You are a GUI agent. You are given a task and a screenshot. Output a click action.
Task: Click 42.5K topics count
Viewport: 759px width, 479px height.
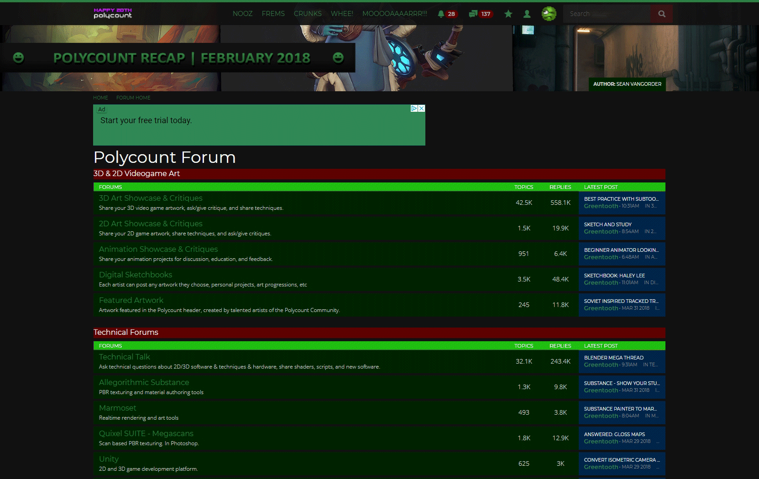524,203
